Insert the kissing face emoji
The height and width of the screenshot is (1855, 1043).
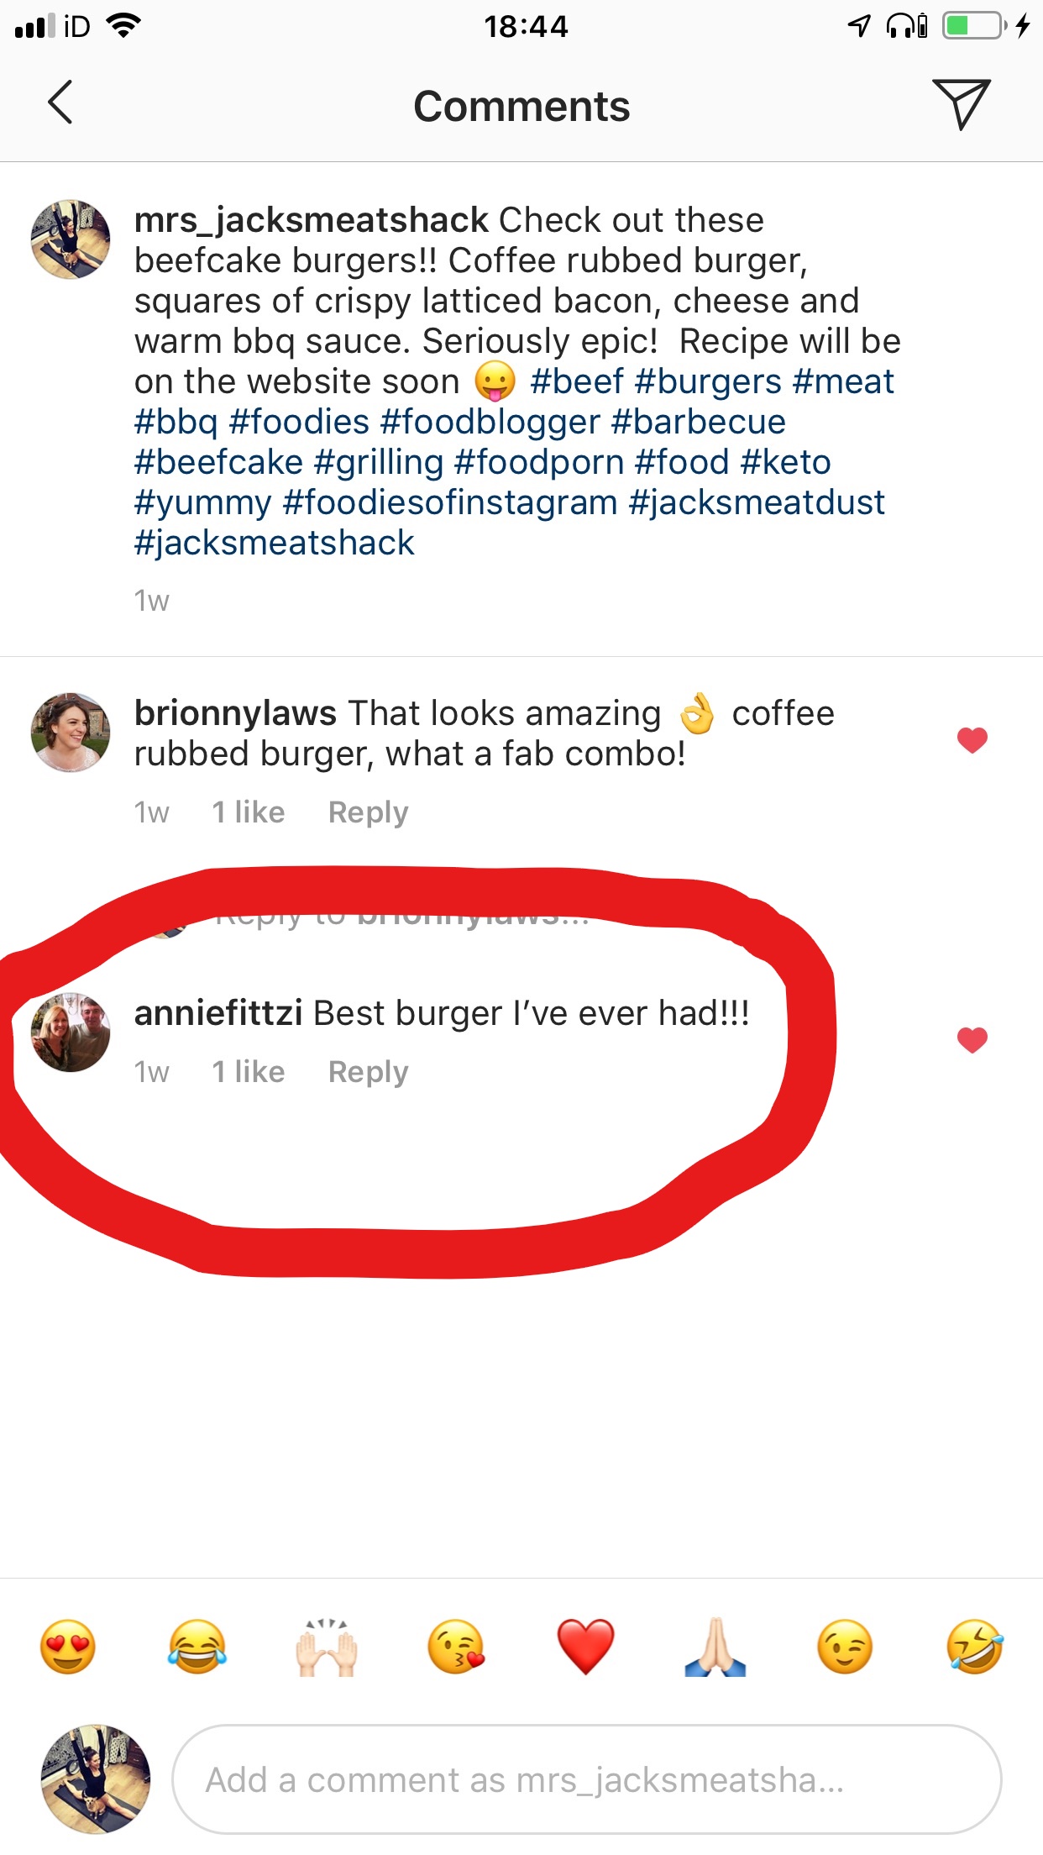coord(456,1647)
